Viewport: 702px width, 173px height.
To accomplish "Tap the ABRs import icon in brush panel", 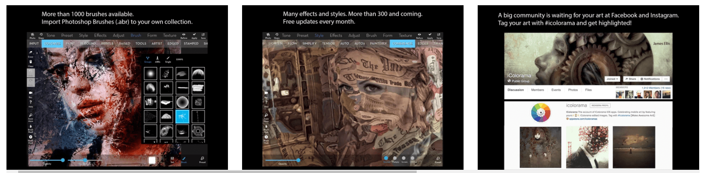I will 158,59.
